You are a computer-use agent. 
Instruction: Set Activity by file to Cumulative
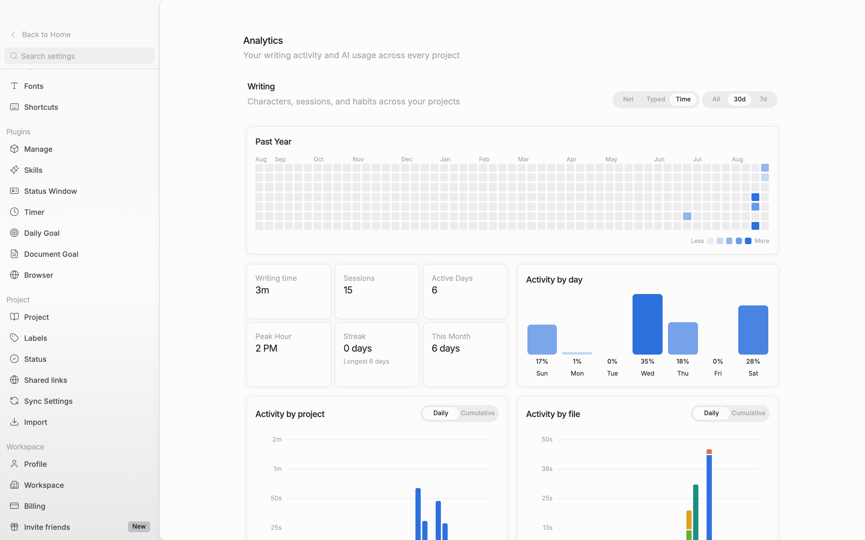(x=748, y=413)
